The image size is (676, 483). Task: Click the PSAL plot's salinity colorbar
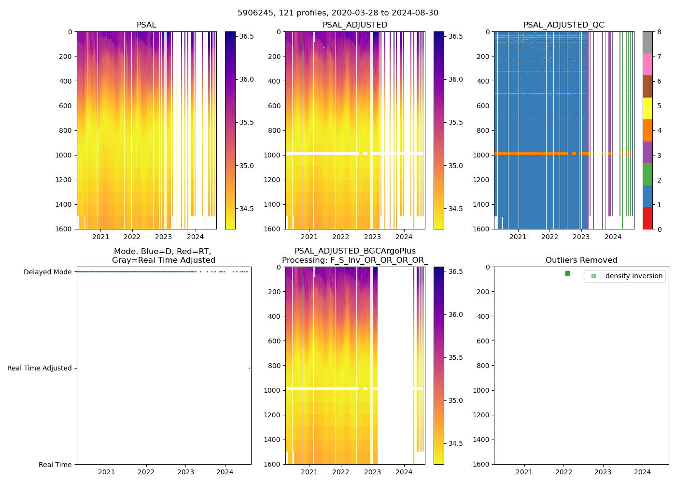coord(230,130)
